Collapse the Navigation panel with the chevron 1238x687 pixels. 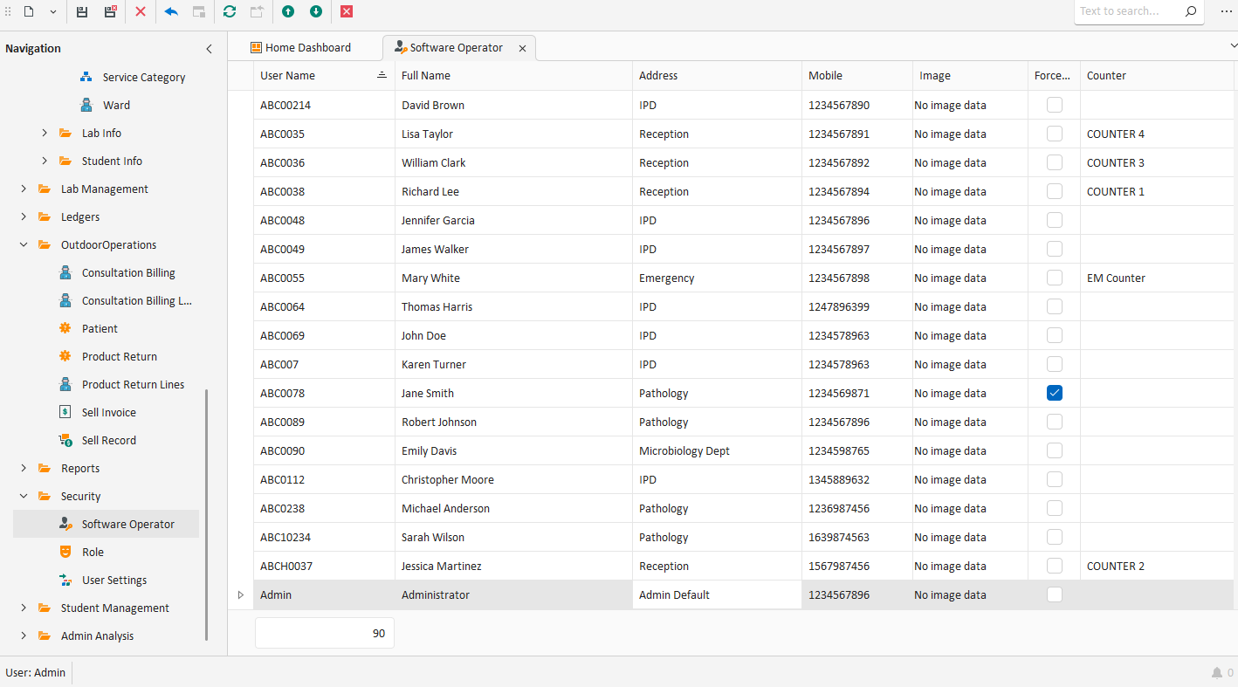point(209,49)
